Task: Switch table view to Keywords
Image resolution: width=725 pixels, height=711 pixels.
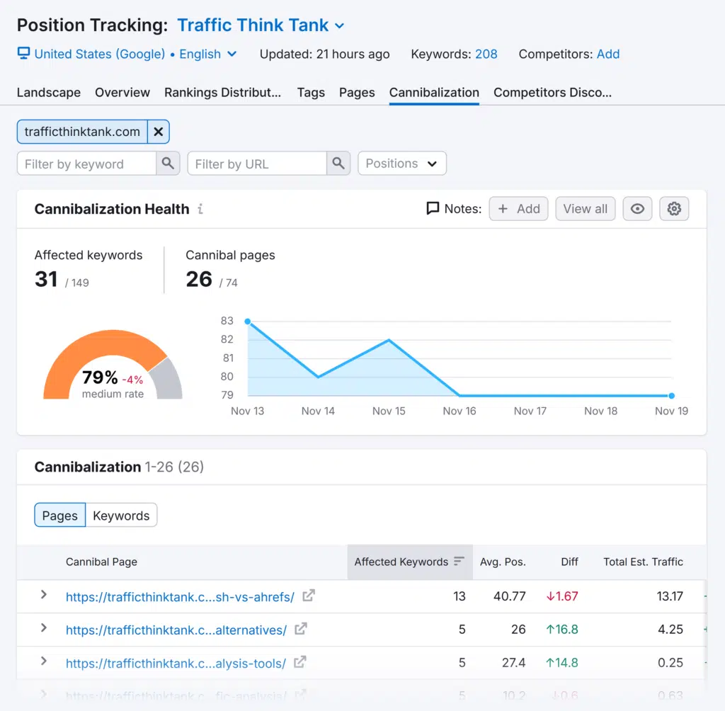Action: (121, 516)
